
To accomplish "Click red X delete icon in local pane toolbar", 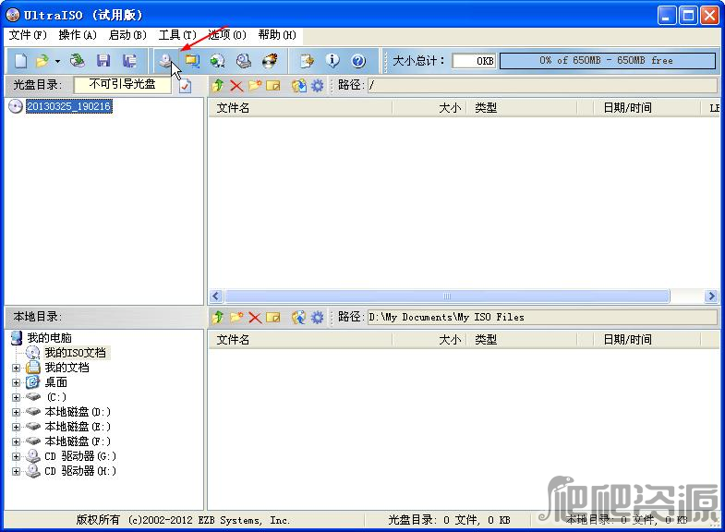I will pyautogui.click(x=255, y=317).
